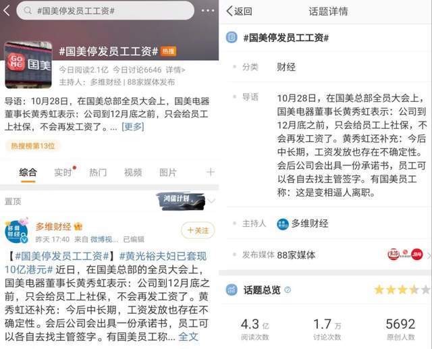
Task: Switch to the 实时 tab
Action: point(63,172)
